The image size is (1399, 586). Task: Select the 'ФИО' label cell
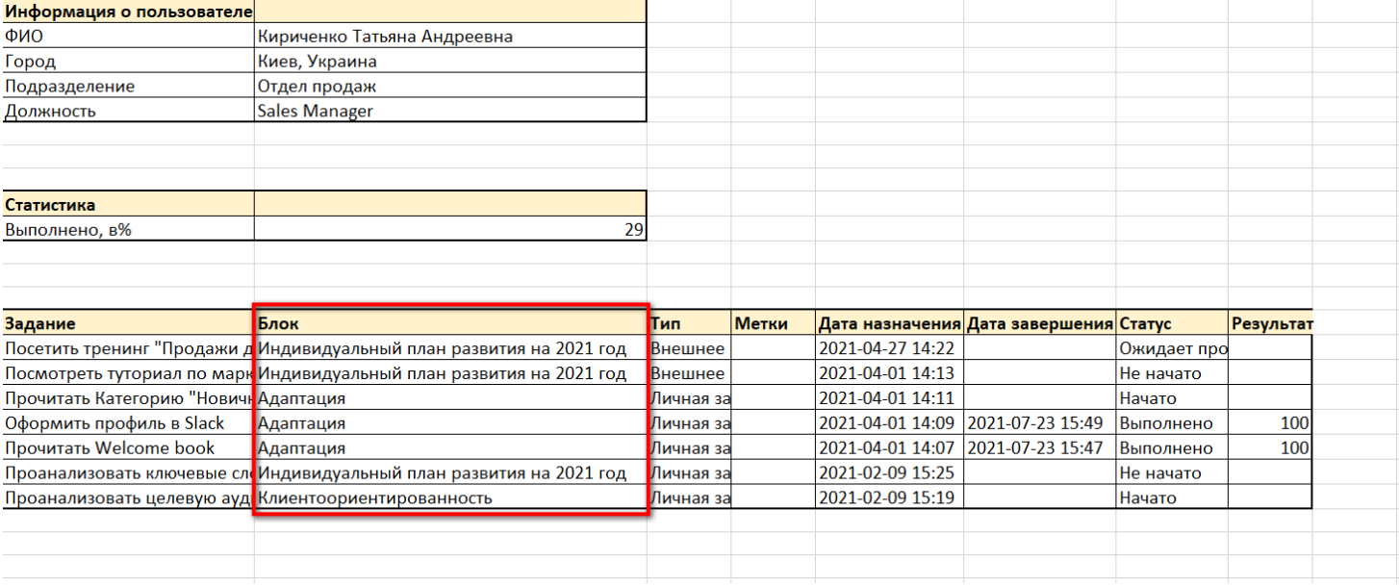128,36
